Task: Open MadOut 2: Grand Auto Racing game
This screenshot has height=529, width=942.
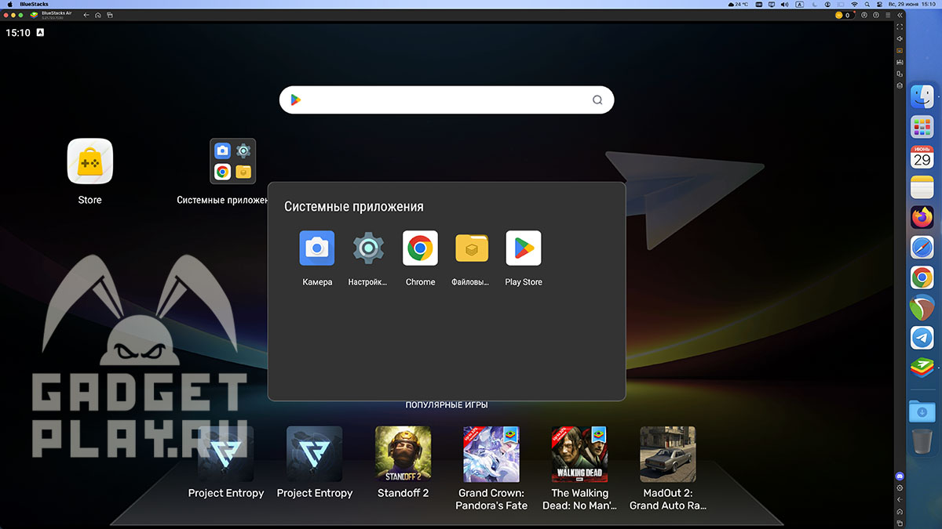Action: click(x=668, y=454)
